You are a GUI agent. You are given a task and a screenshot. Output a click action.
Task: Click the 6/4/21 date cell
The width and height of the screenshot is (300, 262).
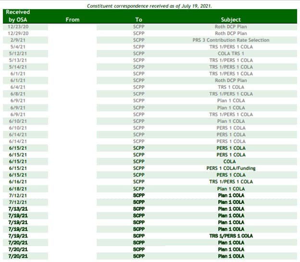tap(18, 87)
